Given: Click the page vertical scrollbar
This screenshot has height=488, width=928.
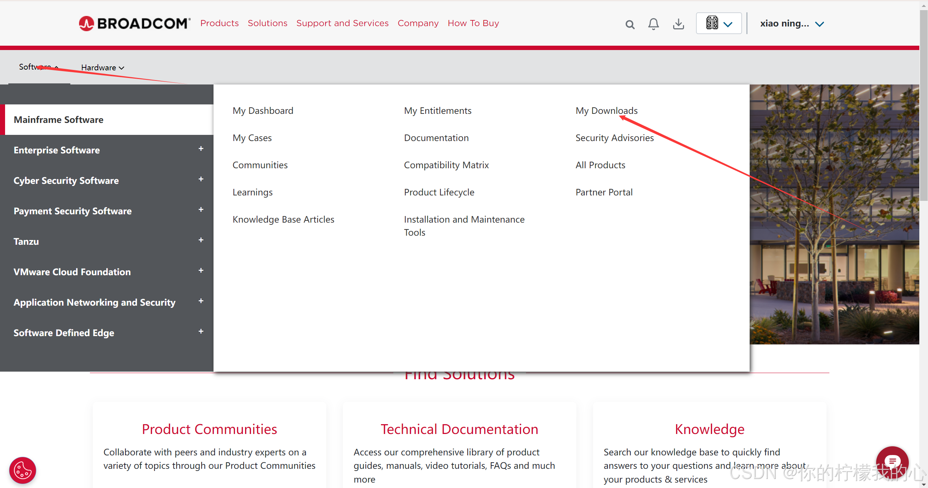Looking at the screenshot, I should click(924, 105).
